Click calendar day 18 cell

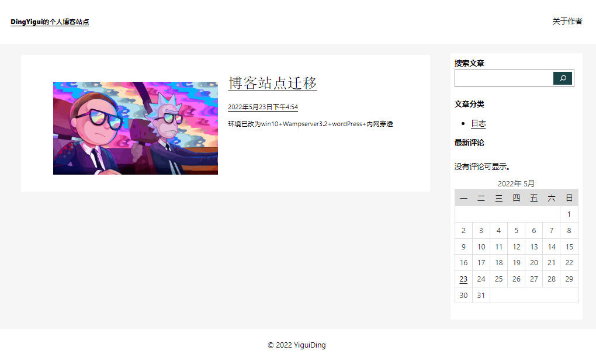(x=498, y=263)
